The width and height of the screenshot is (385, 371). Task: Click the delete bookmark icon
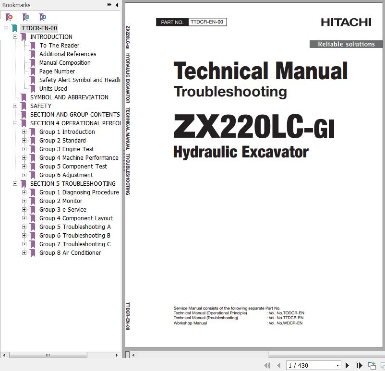[9, 17]
